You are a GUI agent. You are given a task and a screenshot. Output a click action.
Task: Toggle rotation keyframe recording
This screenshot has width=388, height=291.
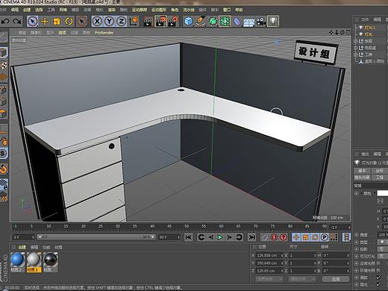click(x=315, y=237)
